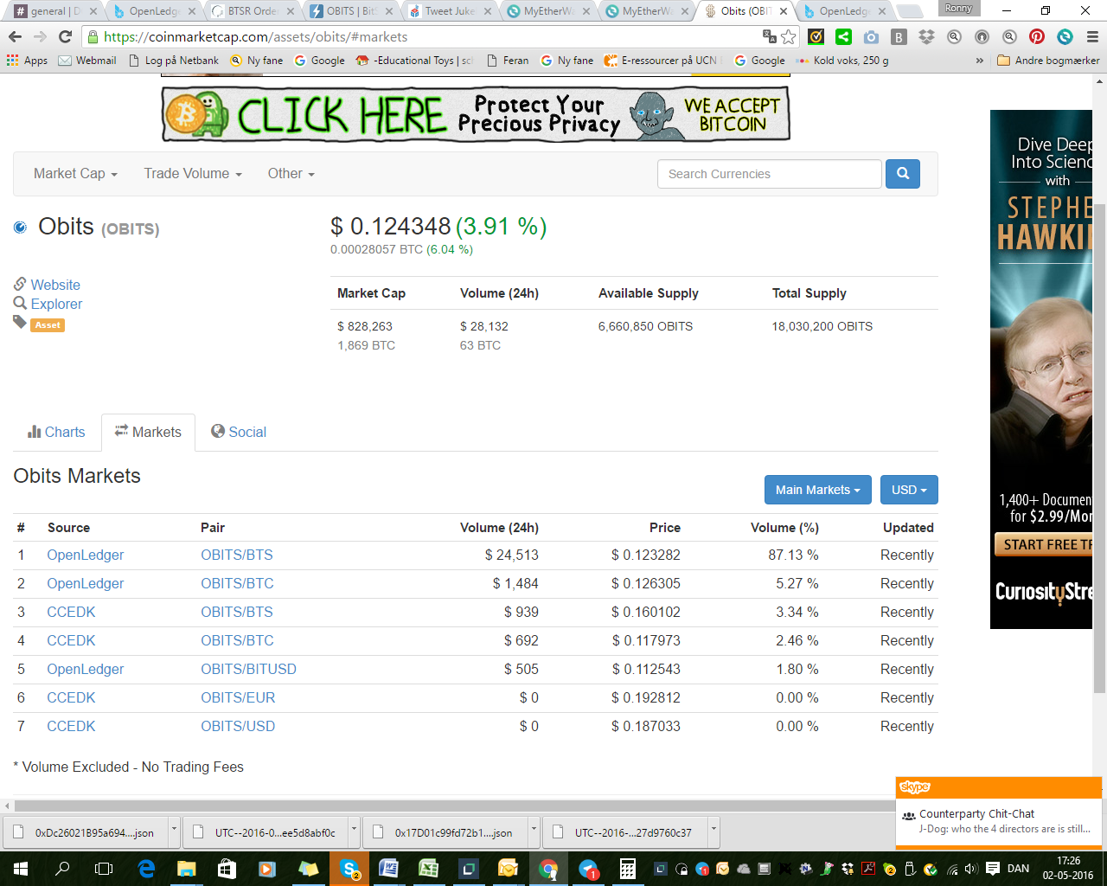Open Calculator from the taskbar
1107x886 pixels.
click(x=628, y=869)
